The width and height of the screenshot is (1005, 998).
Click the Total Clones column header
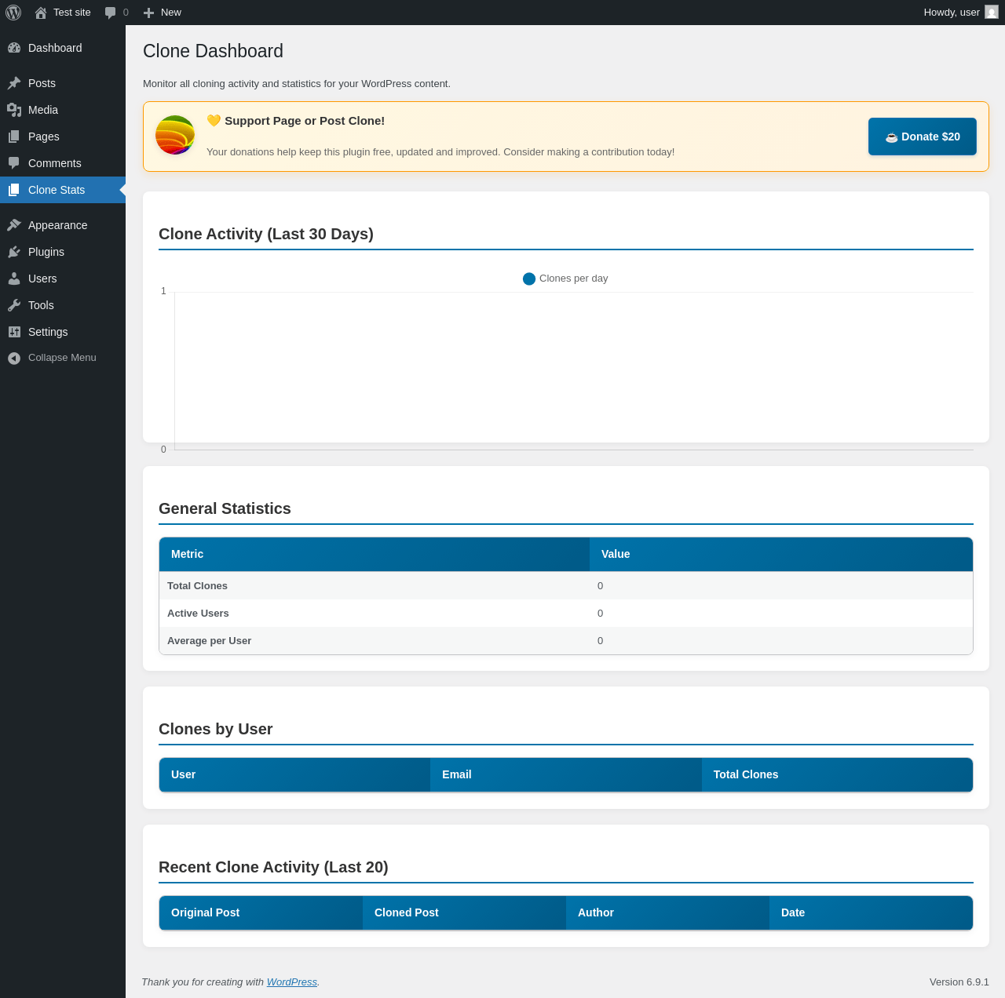point(745,774)
